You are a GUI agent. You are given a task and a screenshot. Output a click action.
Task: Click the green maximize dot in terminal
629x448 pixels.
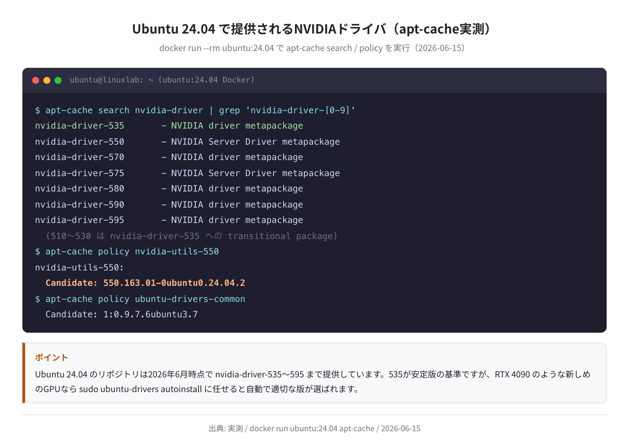tap(58, 80)
